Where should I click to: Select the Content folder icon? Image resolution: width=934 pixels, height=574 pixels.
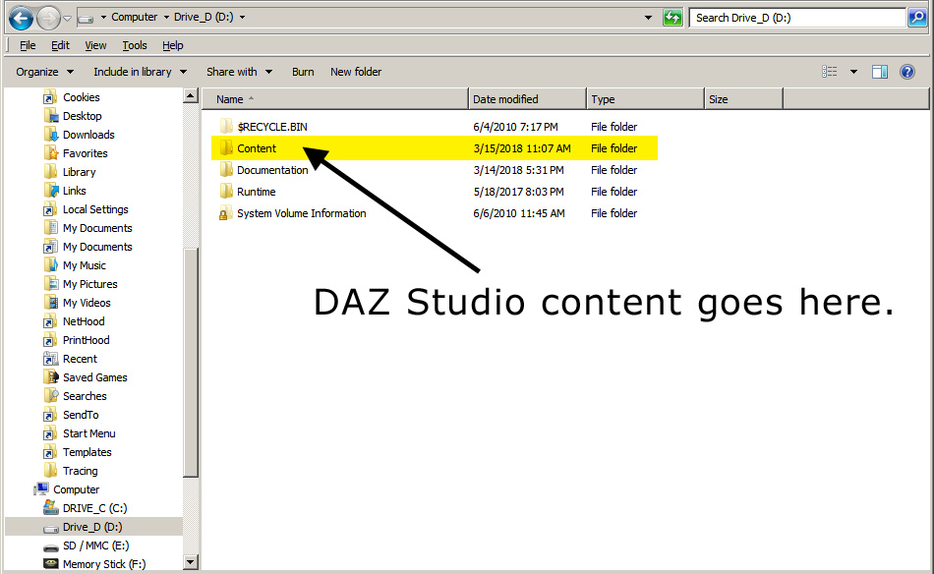coord(226,148)
